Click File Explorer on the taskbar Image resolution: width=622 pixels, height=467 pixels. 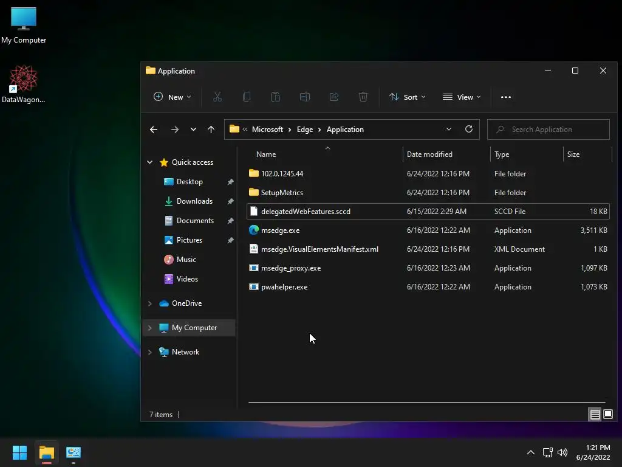tap(46, 452)
